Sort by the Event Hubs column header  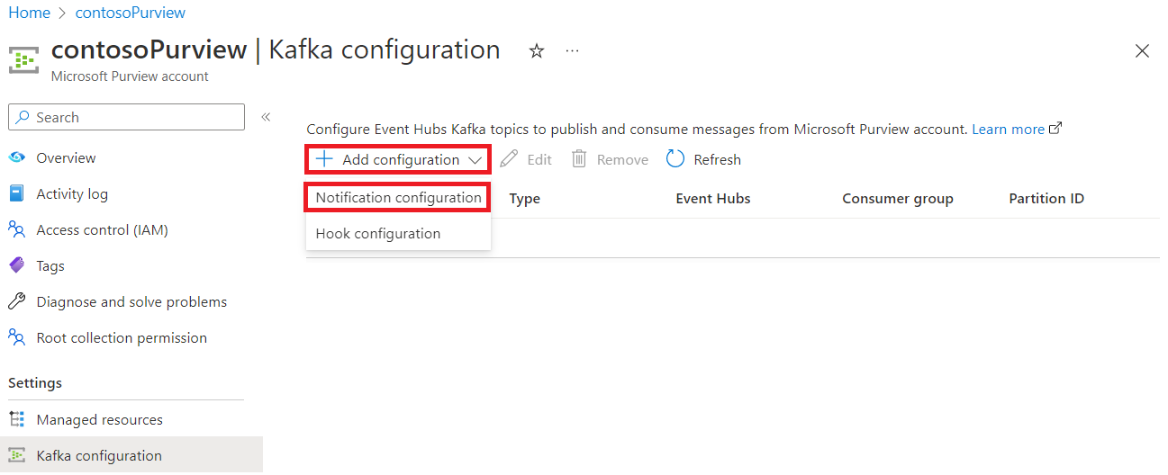point(713,198)
